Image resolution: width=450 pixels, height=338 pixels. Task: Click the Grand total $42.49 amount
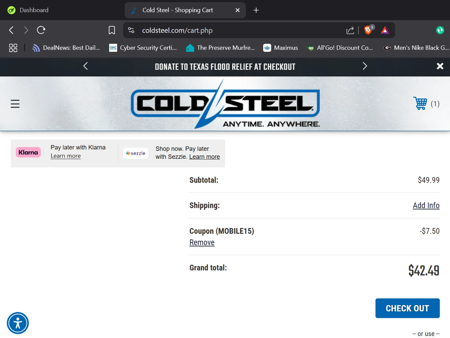coord(424,271)
